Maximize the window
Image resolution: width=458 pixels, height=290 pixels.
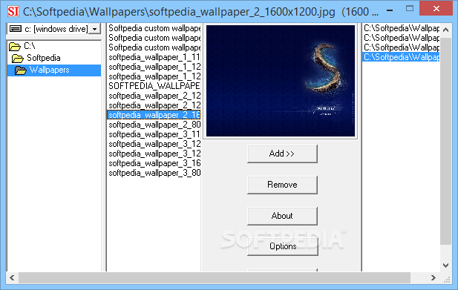(x=410, y=9)
